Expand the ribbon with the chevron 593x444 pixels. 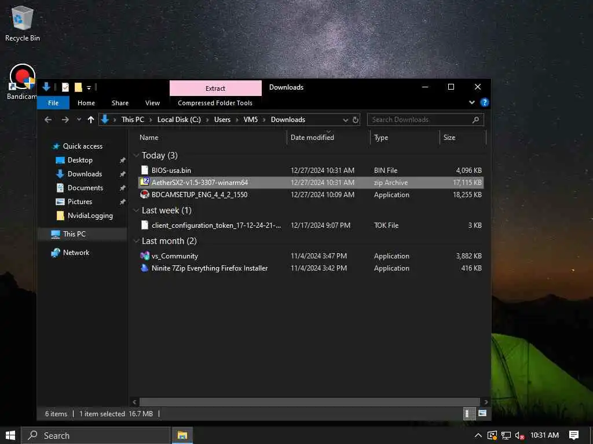click(471, 102)
